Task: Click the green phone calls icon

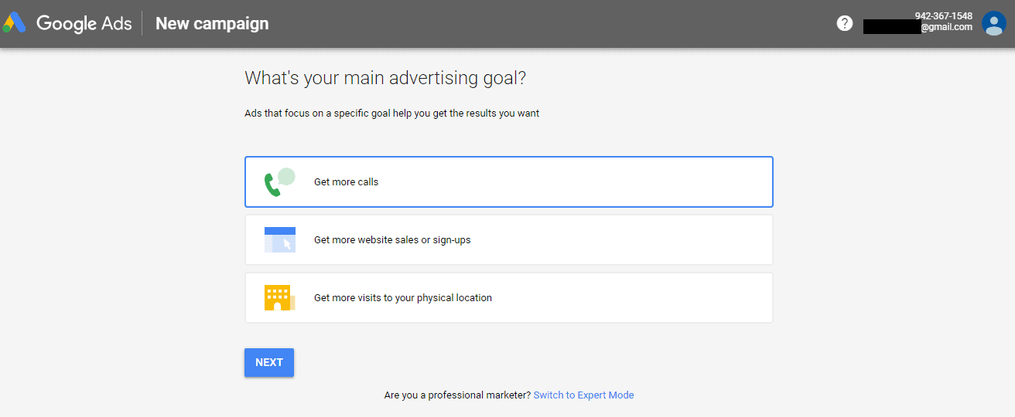Action: [x=272, y=185]
